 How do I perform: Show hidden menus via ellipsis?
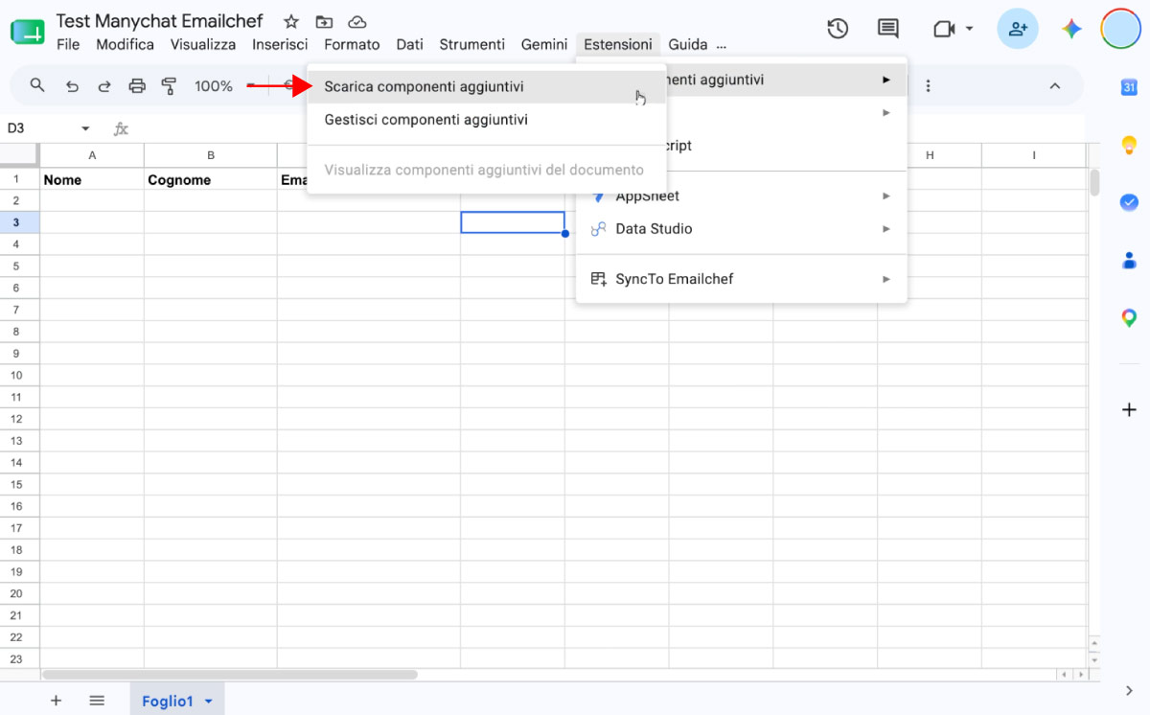(721, 44)
